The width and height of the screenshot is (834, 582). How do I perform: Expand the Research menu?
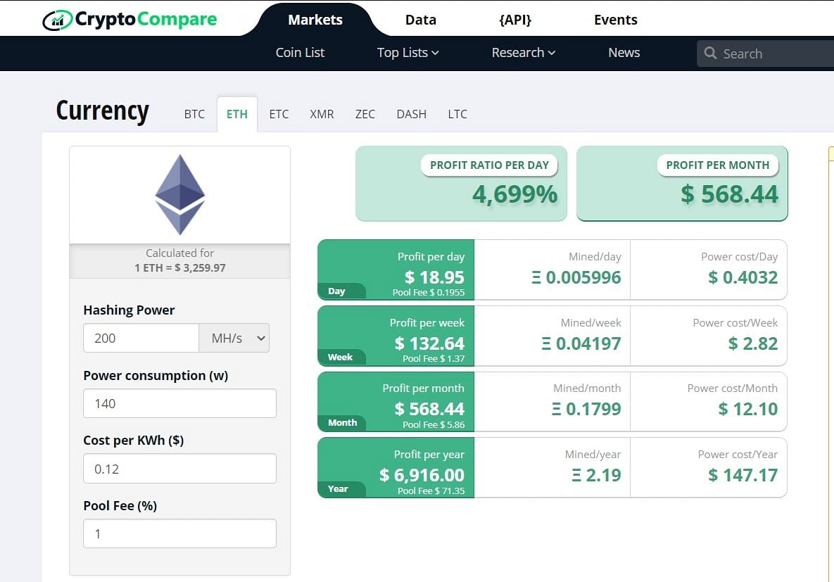[x=524, y=53]
